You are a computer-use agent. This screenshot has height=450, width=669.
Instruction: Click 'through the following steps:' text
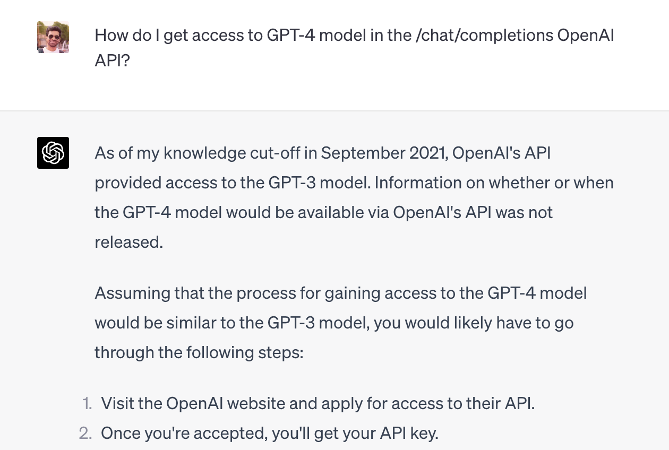click(199, 353)
